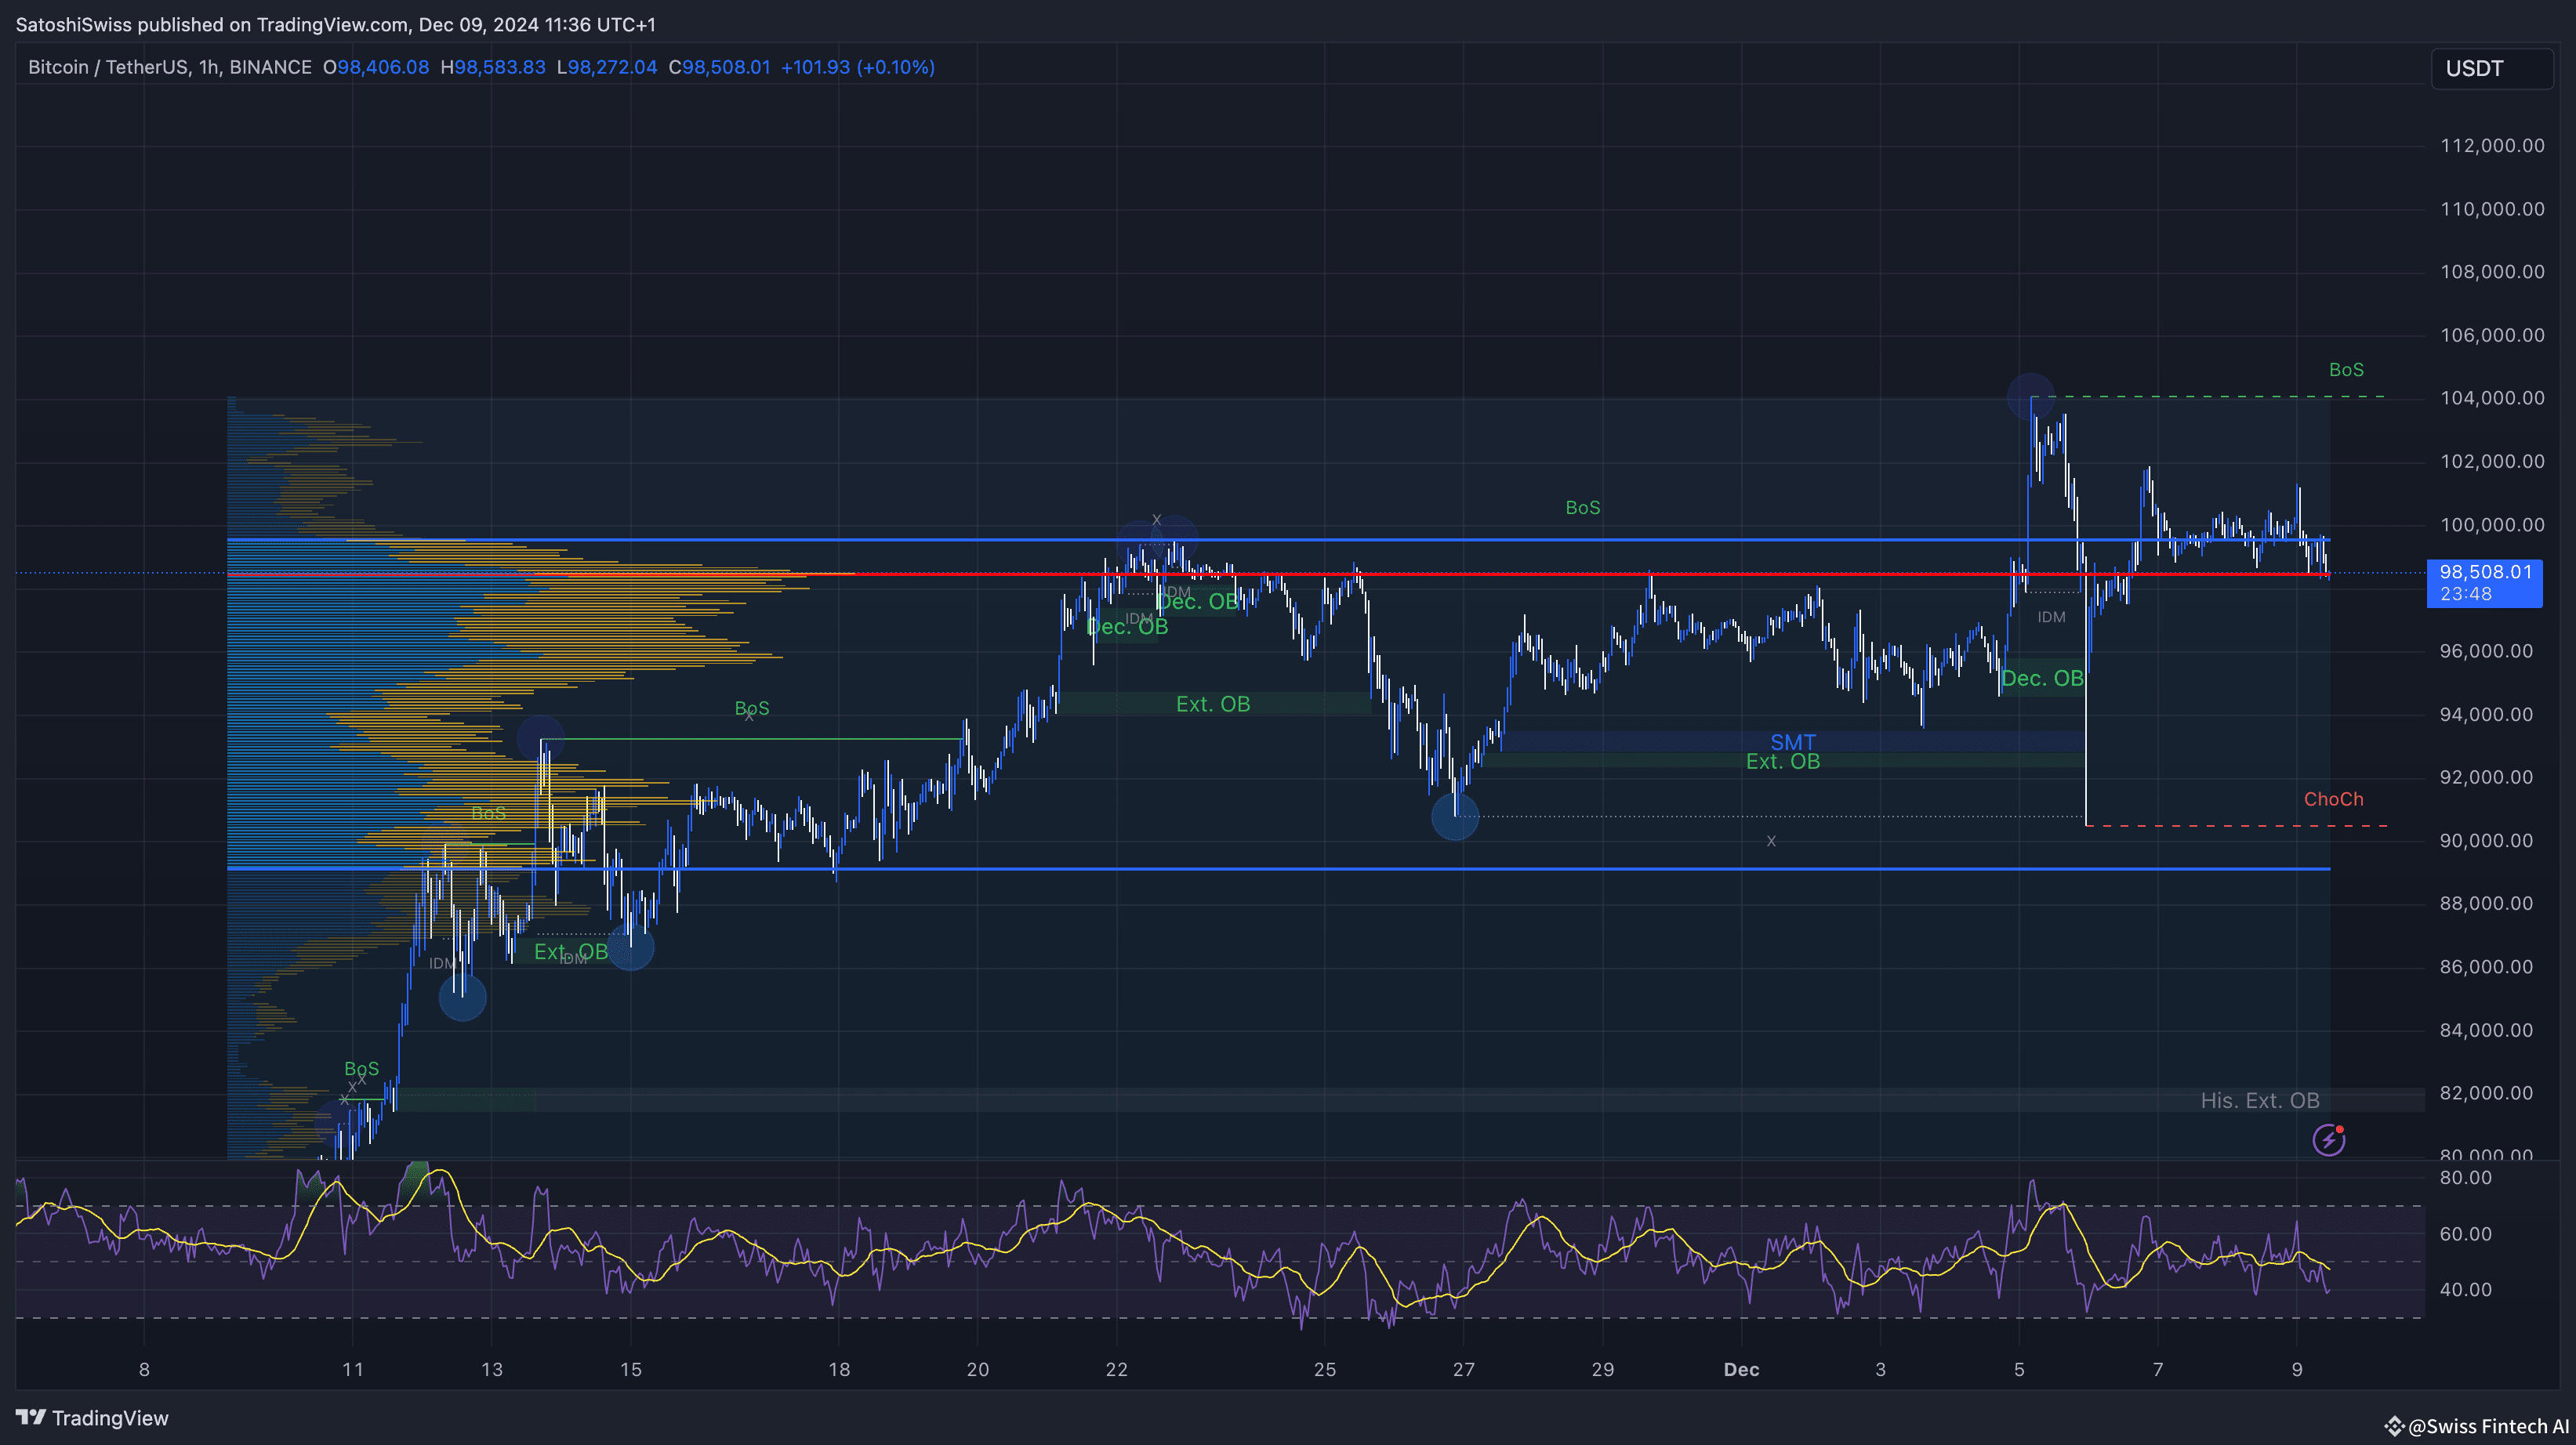Click the change value +101.93 (+0.10%)
The width and height of the screenshot is (2576, 1445).
click(857, 67)
